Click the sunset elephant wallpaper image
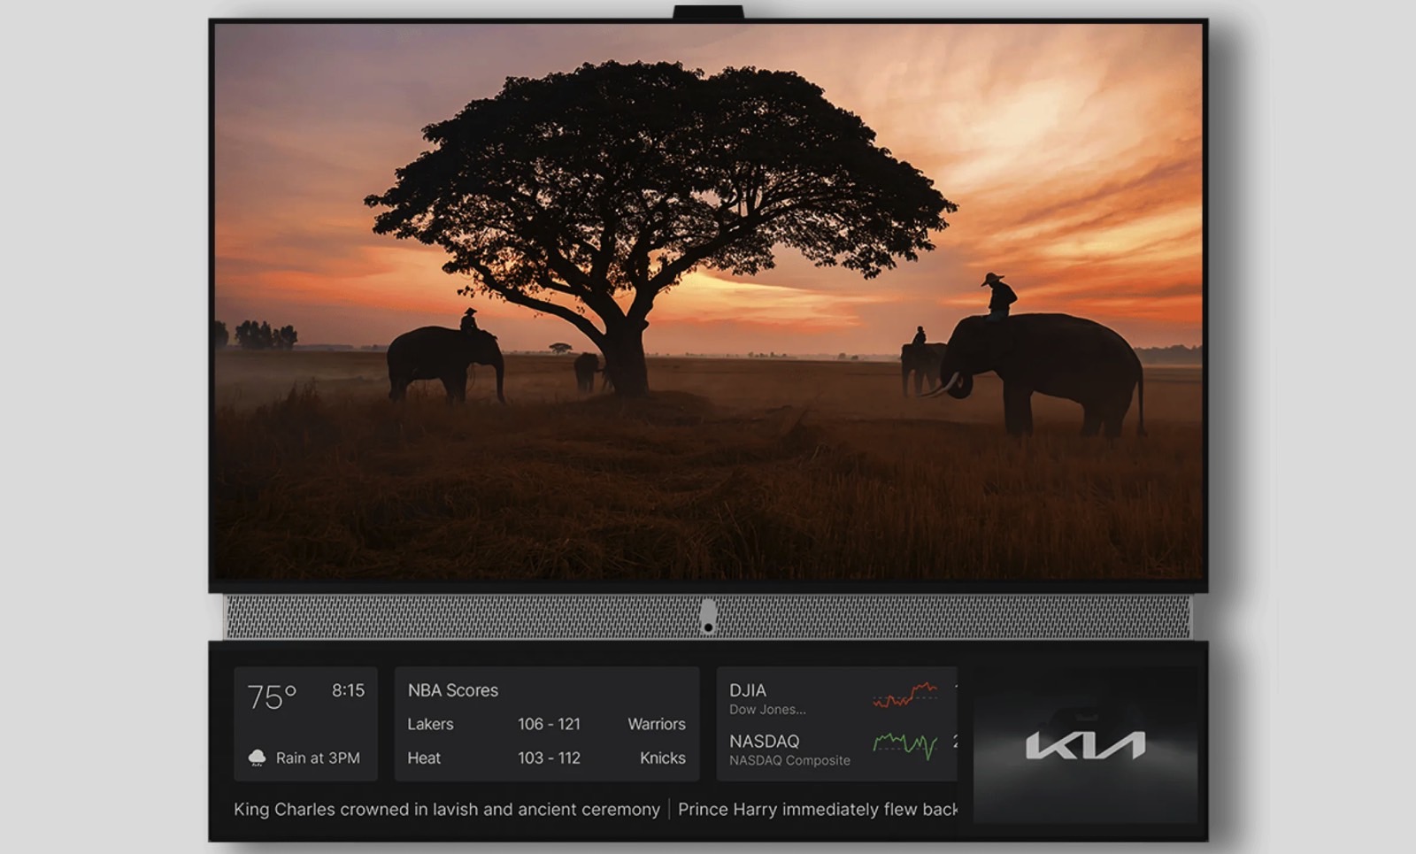 pos(708,302)
